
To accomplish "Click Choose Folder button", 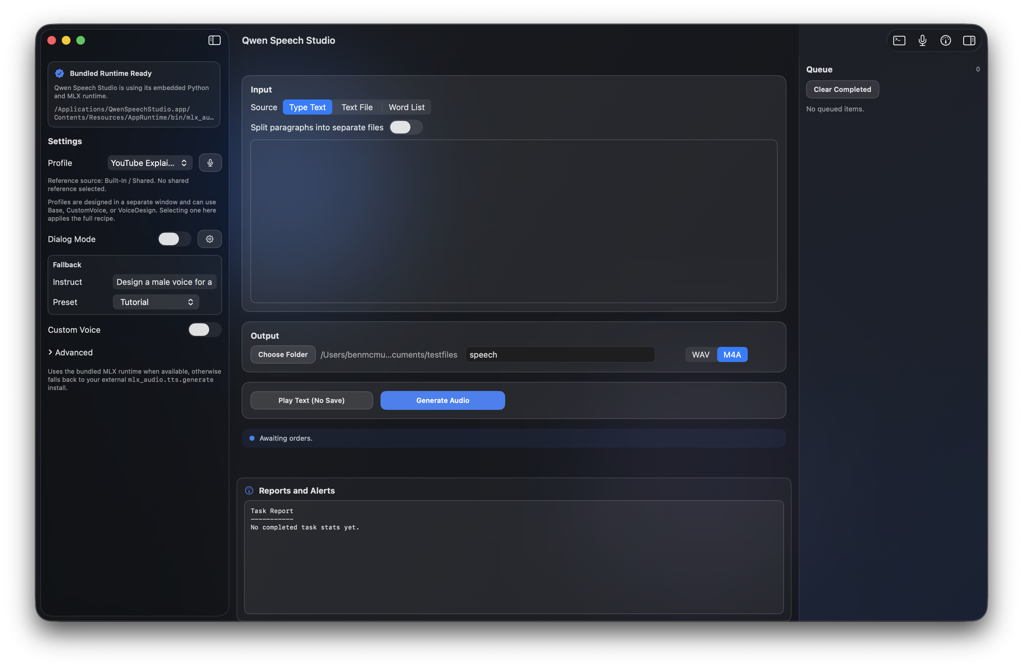I will (283, 354).
